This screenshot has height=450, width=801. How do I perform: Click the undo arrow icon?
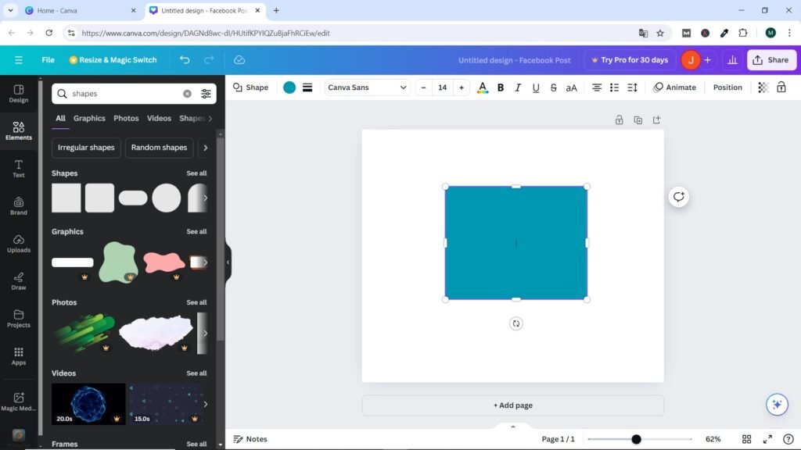tap(185, 60)
